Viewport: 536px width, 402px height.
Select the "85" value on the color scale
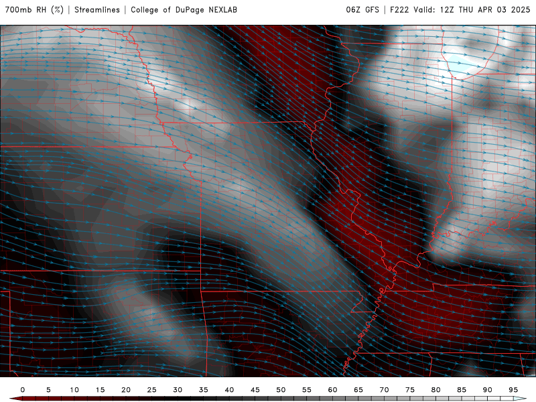[462, 390]
